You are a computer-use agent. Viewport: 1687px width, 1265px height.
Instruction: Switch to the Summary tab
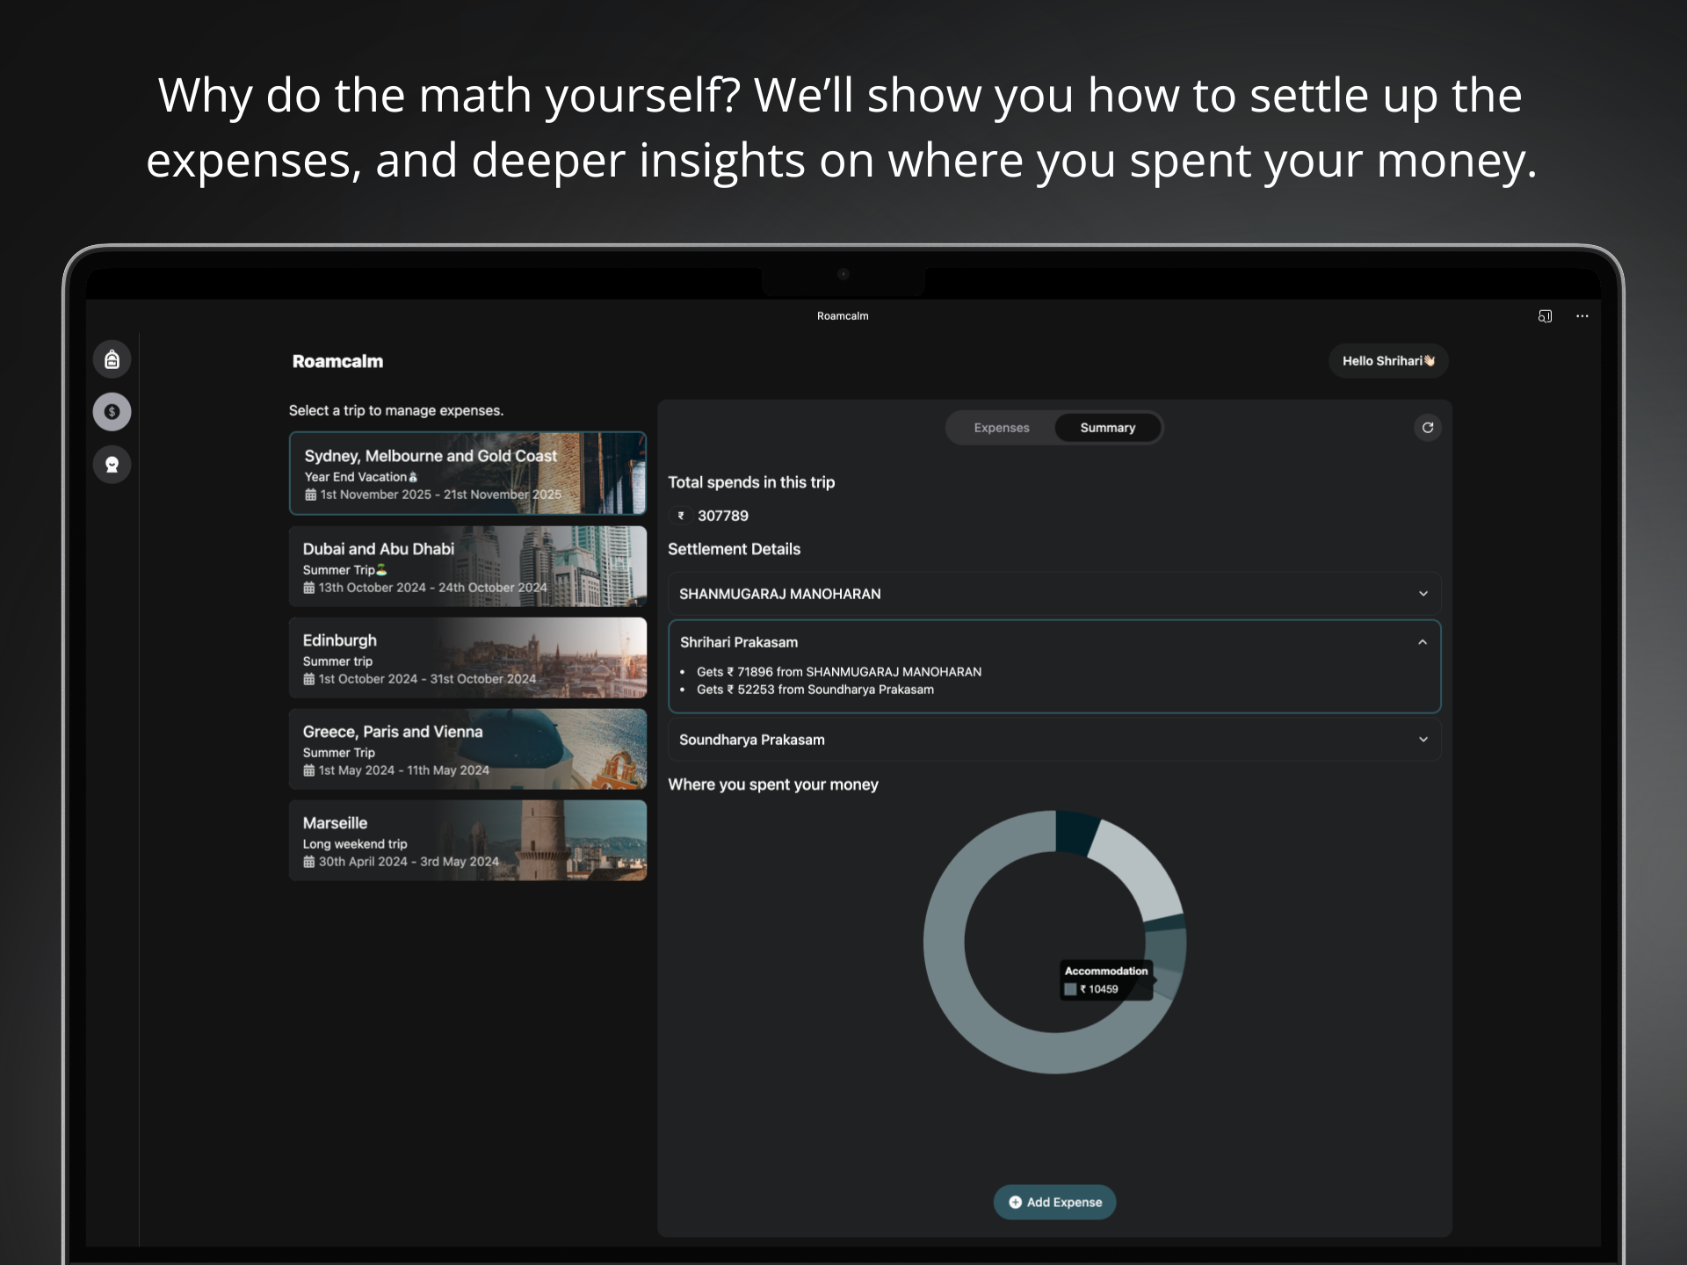1107,428
